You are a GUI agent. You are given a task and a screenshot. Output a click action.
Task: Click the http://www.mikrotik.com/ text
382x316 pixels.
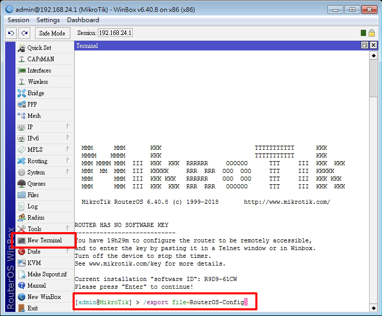(287, 202)
